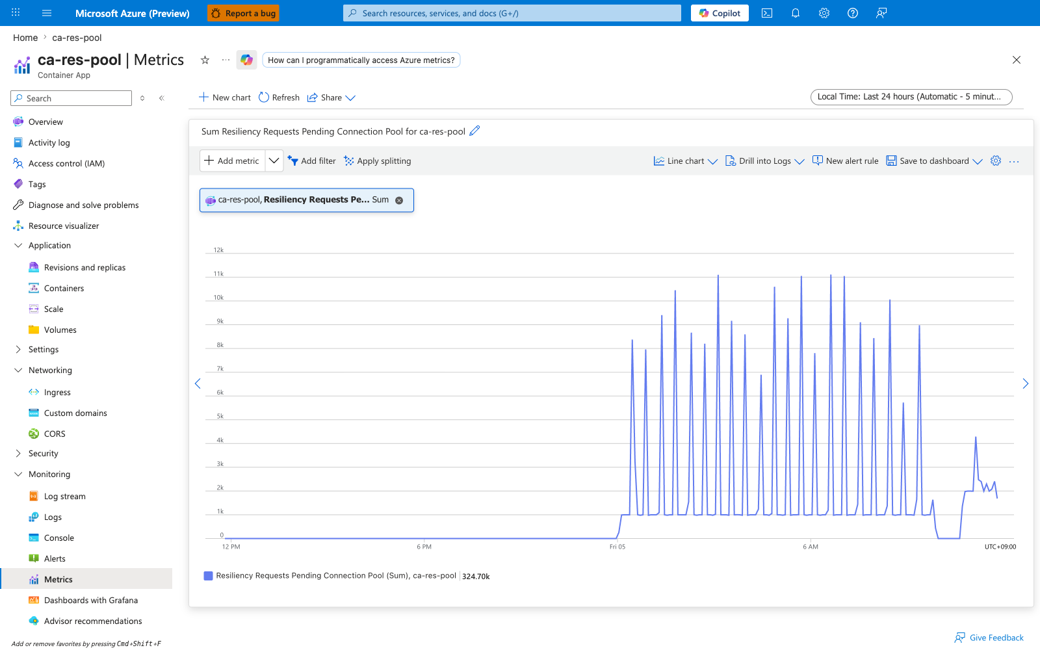Expand the Settings section
This screenshot has width=1040, height=650.
(x=18, y=350)
